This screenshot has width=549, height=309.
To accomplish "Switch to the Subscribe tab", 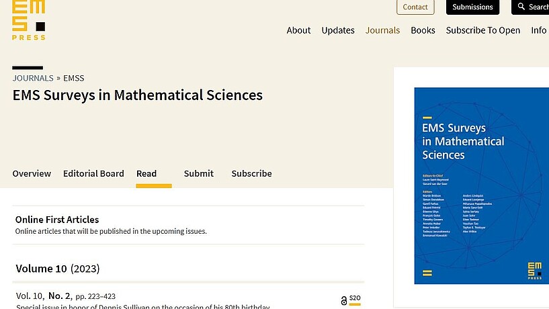I will click(x=251, y=173).
